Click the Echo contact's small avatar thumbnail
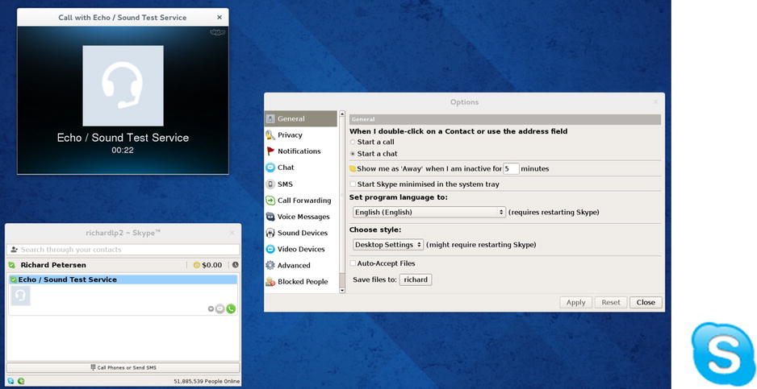The width and height of the screenshot is (757, 389). [x=20, y=296]
